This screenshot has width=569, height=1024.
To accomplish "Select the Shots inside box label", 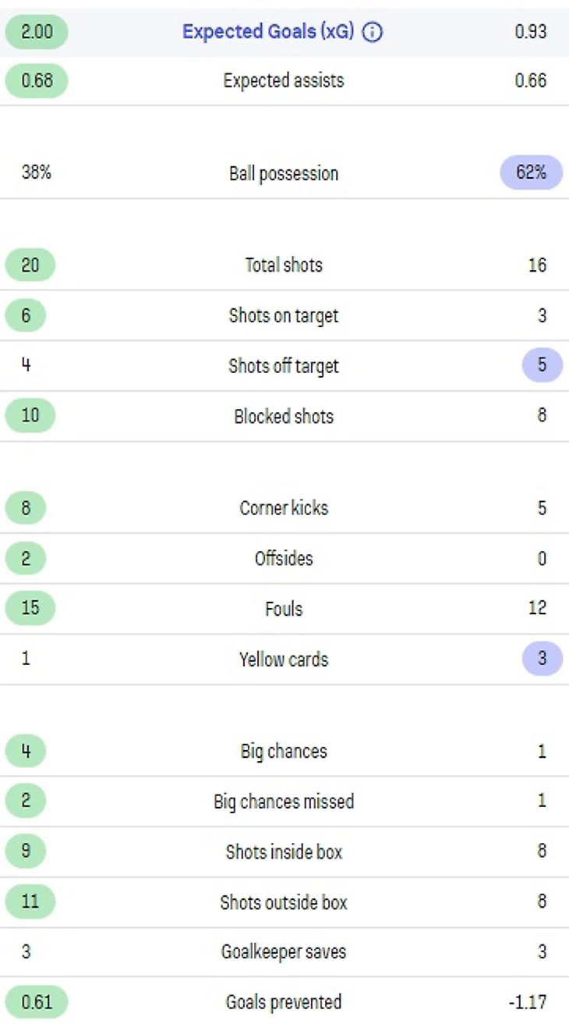I will [284, 852].
